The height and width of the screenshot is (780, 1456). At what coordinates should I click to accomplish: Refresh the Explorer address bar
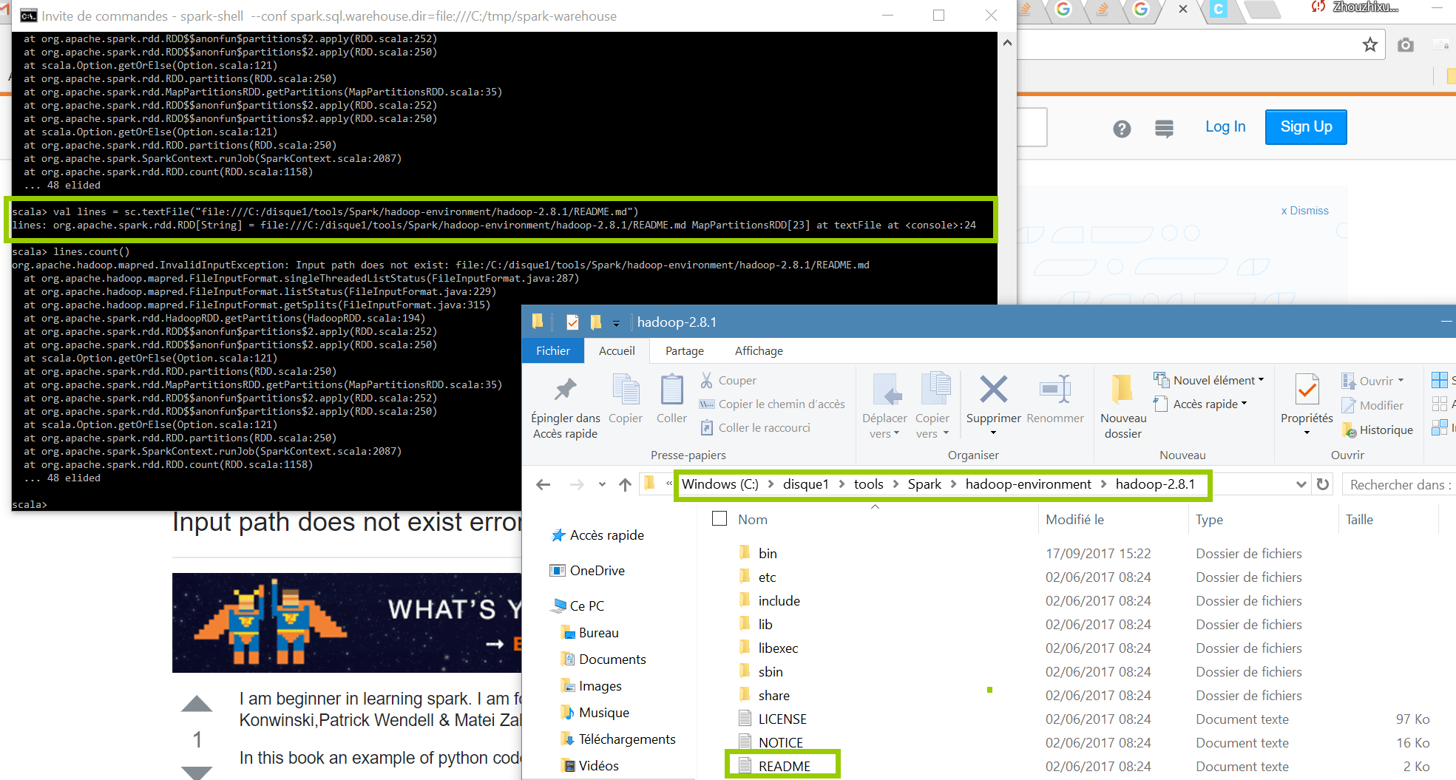click(1323, 484)
